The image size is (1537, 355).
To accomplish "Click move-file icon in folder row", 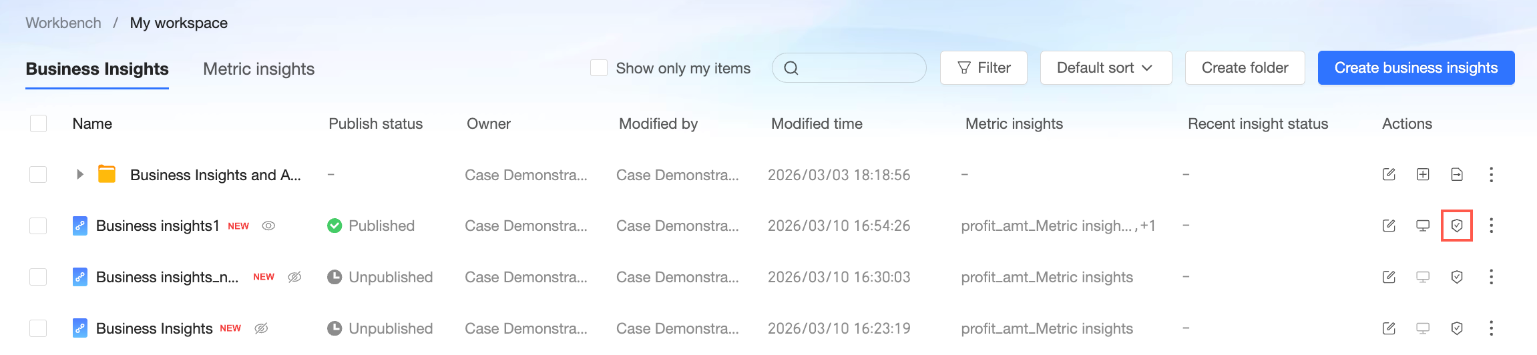I will click(1457, 175).
